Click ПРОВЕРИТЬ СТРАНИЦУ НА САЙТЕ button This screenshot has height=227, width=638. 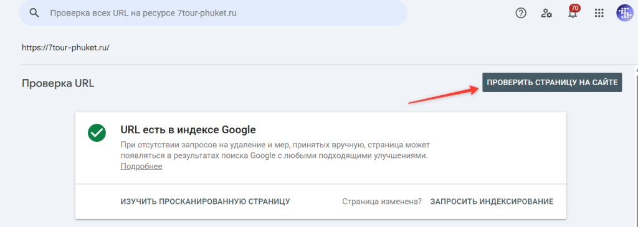pyautogui.click(x=552, y=83)
